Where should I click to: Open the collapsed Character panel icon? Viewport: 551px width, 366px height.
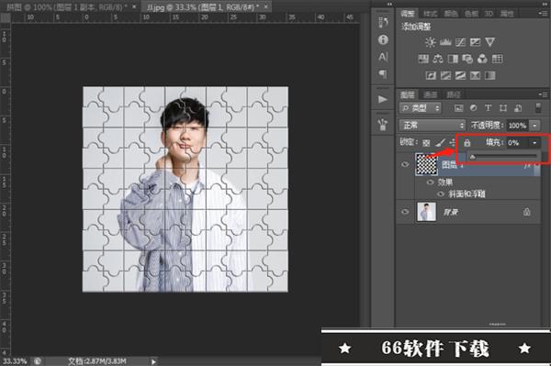pyautogui.click(x=383, y=57)
